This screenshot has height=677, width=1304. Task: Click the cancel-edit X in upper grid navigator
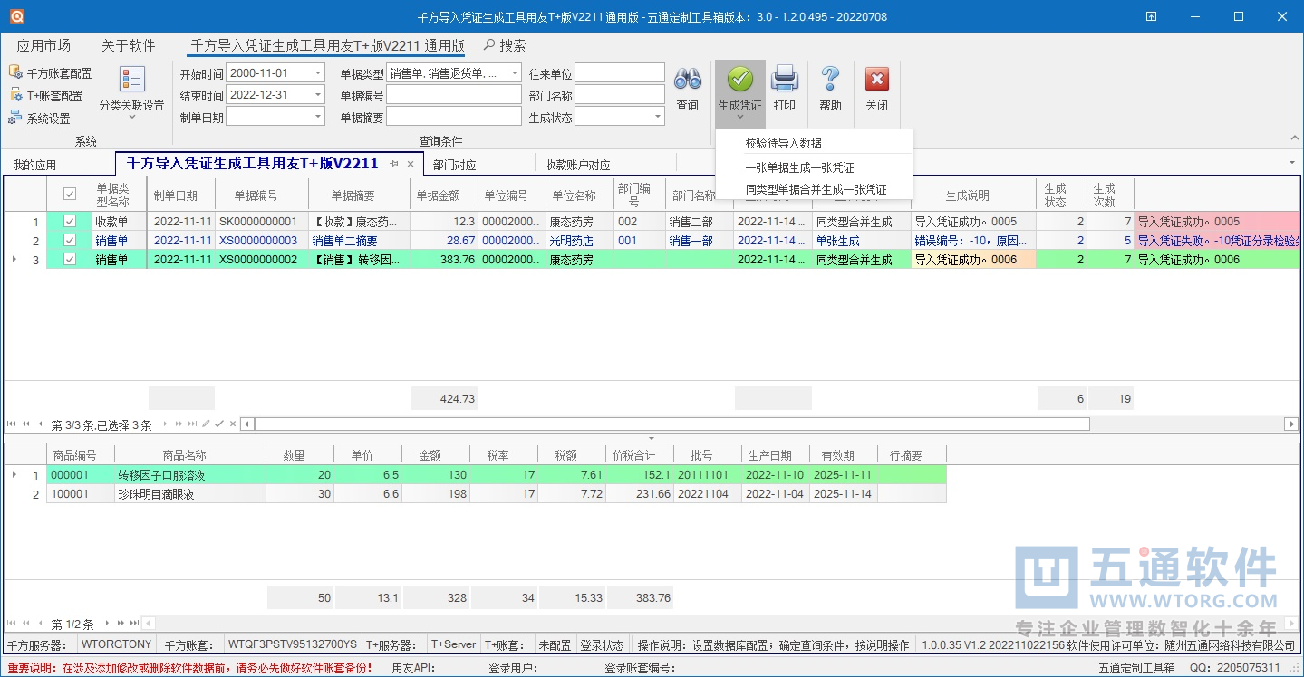233,424
